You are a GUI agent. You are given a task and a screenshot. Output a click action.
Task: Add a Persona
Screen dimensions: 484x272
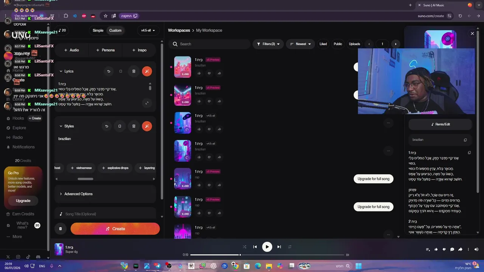(105, 50)
